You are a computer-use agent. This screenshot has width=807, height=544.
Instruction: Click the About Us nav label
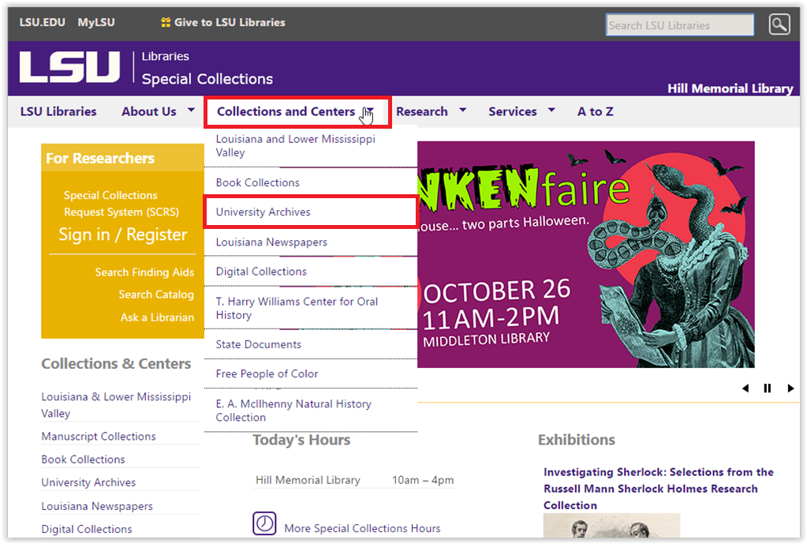[x=149, y=111]
